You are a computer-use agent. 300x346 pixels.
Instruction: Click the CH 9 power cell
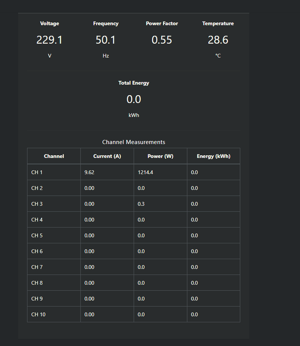[x=160, y=298]
